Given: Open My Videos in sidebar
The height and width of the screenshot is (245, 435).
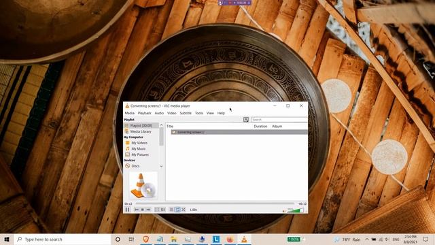Looking at the screenshot, I should point(139,143).
